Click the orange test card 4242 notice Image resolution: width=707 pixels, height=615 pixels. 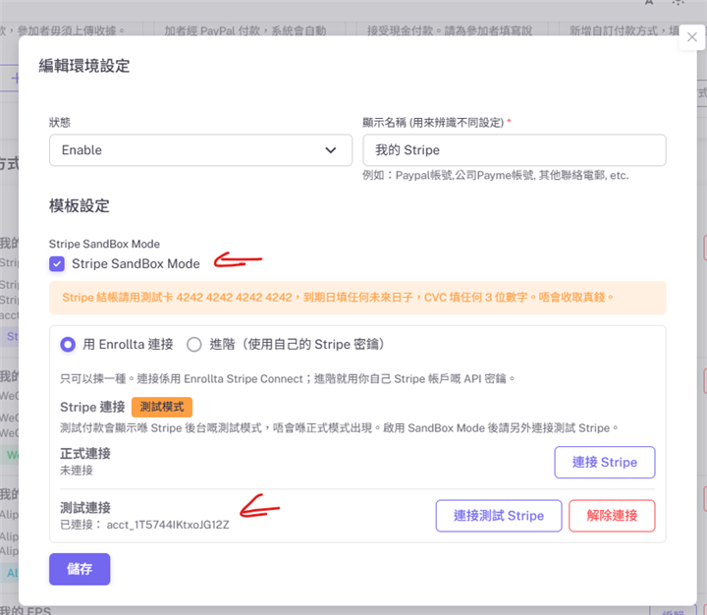coord(357,298)
